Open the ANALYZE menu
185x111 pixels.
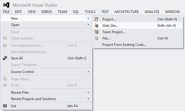tap(152, 12)
